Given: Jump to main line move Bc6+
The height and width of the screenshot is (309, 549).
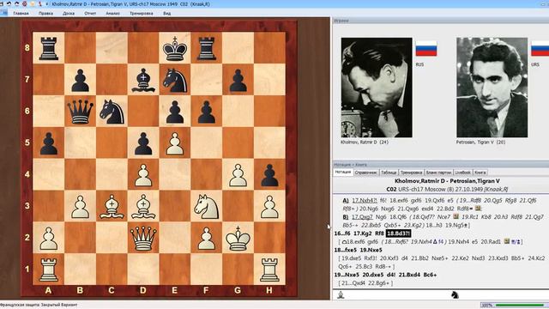Looking at the screenshot, I should (430, 275).
